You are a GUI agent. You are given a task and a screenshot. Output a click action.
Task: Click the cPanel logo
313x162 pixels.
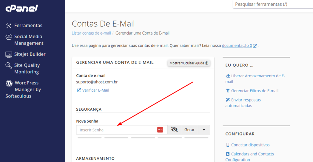click(22, 8)
